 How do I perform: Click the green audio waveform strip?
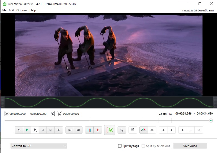click(109, 102)
